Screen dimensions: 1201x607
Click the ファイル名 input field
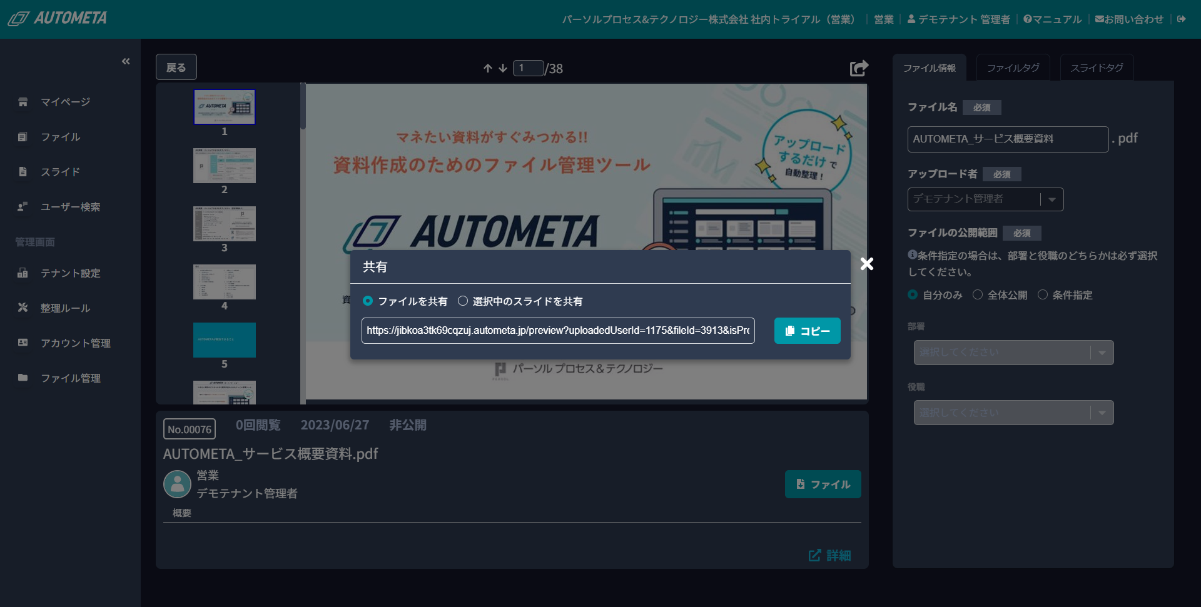[x=1008, y=139]
